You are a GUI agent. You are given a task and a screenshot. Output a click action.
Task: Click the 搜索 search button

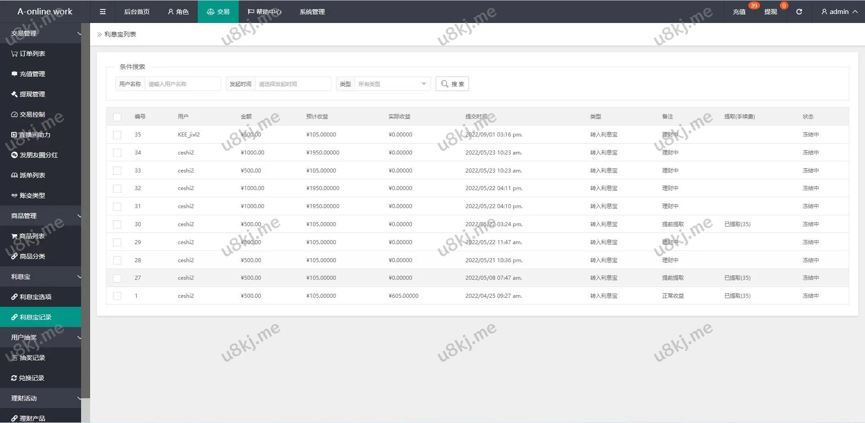452,84
